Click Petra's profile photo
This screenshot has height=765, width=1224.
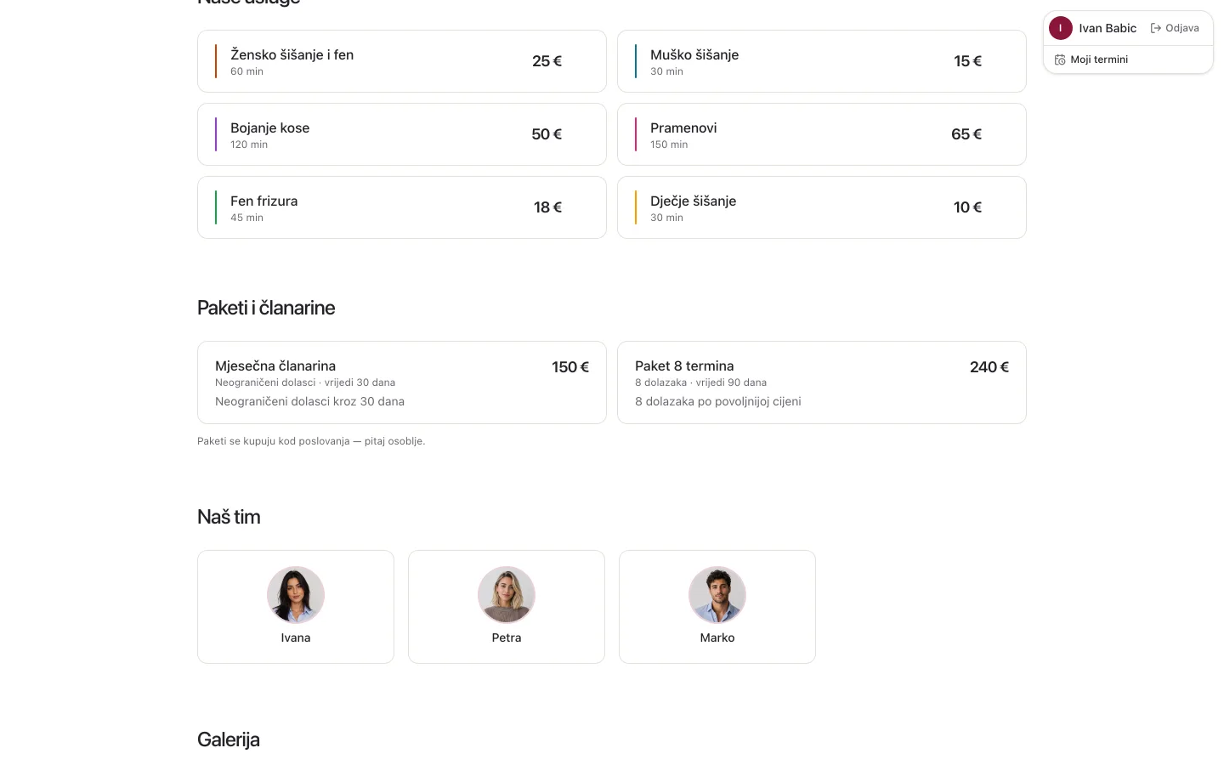[507, 595]
